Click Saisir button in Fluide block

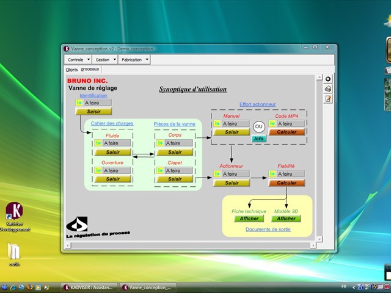click(112, 152)
